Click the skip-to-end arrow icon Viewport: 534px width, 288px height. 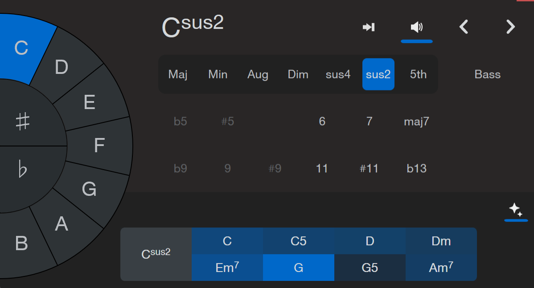click(x=369, y=27)
